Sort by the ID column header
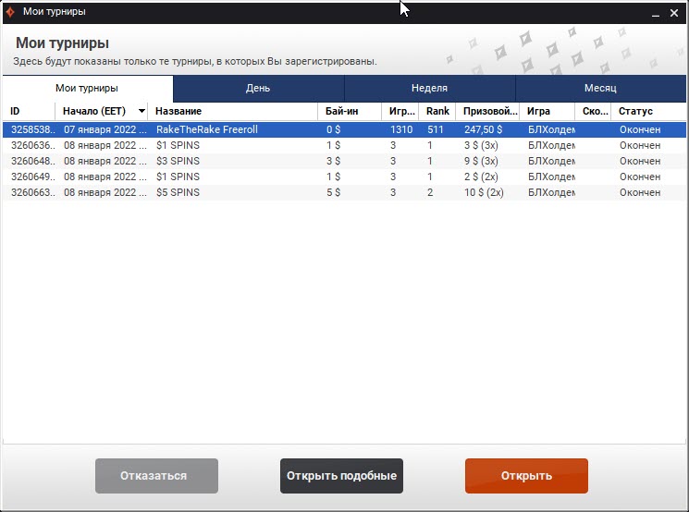Image resolution: width=689 pixels, height=512 pixels. pyautogui.click(x=29, y=111)
